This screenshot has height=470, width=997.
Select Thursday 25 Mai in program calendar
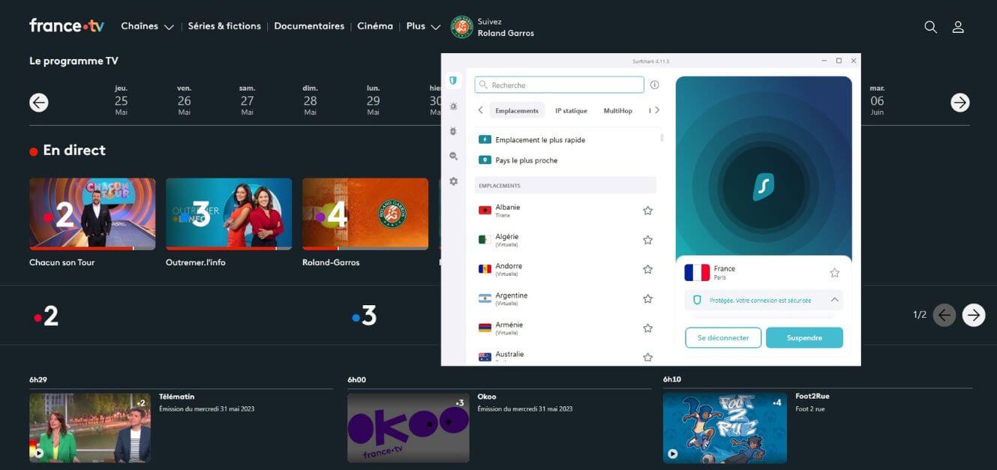121,100
